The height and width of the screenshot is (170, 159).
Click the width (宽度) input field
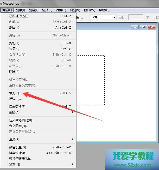tap(135, 17)
